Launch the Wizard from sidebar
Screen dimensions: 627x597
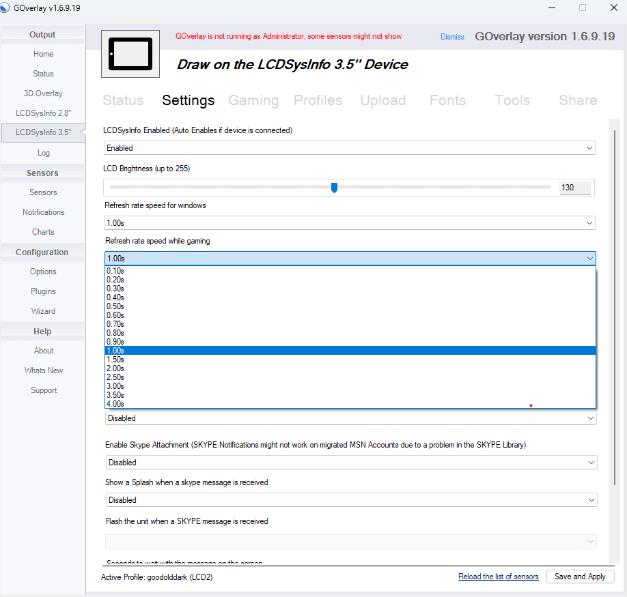coord(43,311)
